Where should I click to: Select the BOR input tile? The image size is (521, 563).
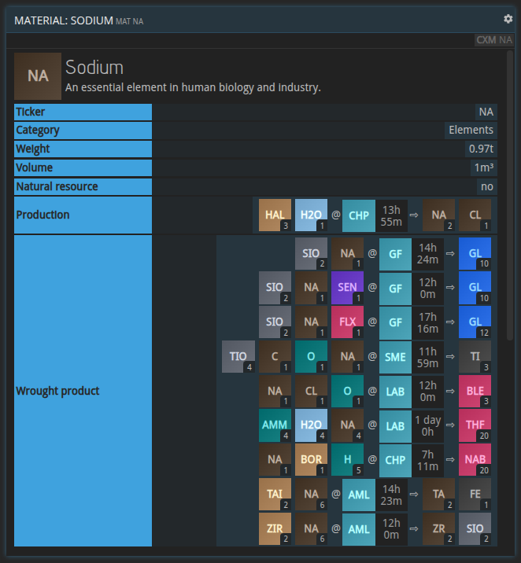[311, 459]
